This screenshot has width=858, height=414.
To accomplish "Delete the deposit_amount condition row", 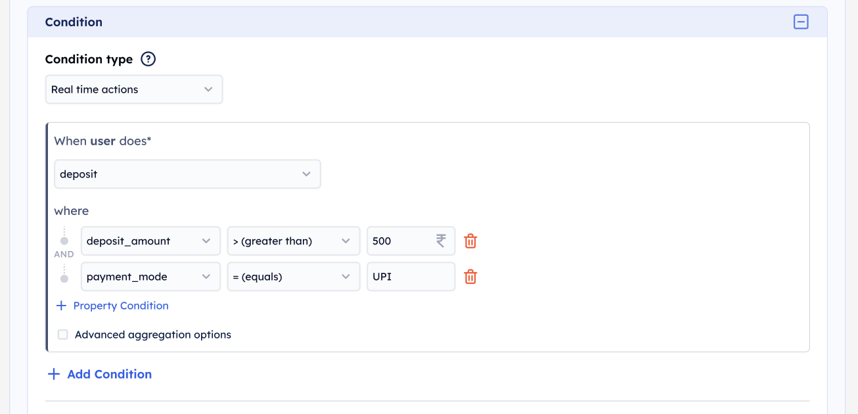I will point(470,241).
